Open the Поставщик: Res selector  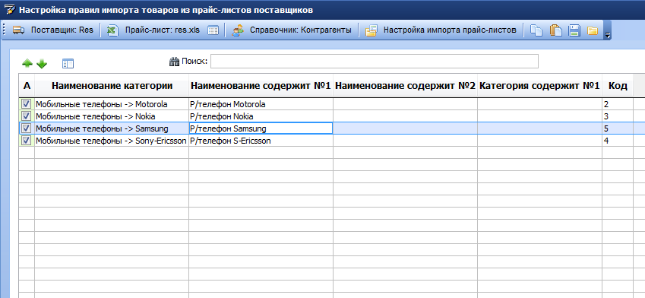coord(62,30)
